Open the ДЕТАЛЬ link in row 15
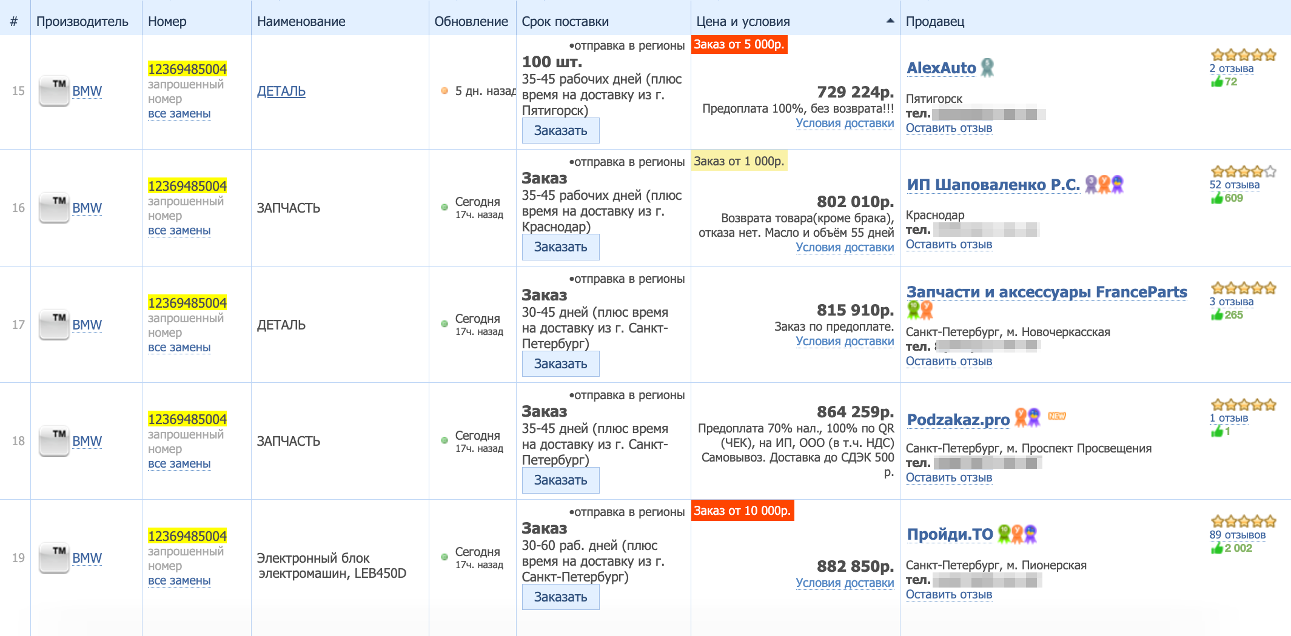 point(281,91)
